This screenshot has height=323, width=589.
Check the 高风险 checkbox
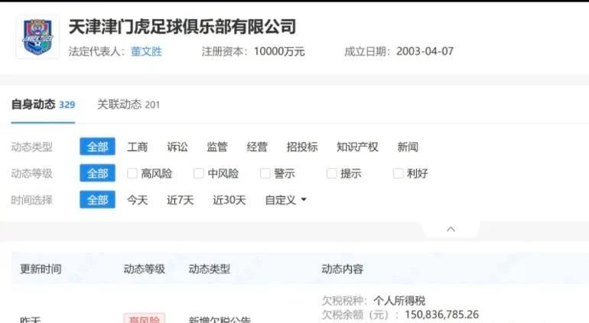point(132,173)
